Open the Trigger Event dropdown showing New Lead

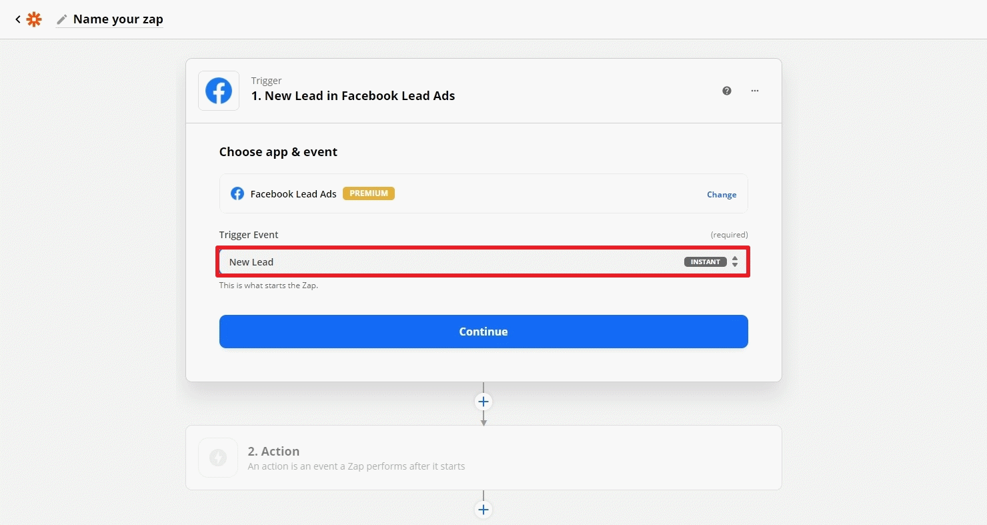pyautogui.click(x=483, y=261)
